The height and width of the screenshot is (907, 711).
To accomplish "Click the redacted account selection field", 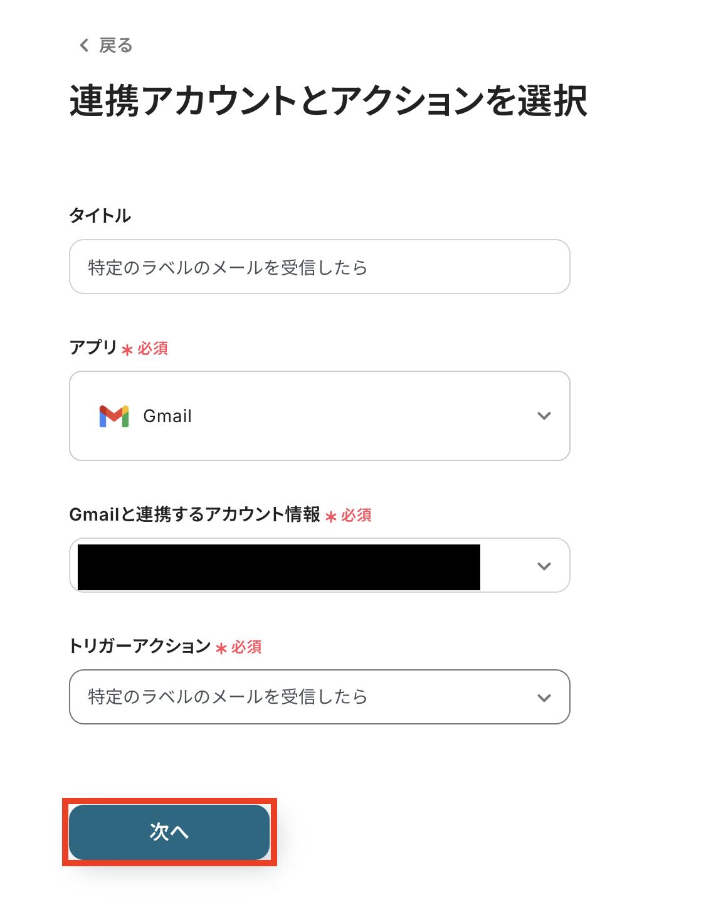I will coord(279,567).
